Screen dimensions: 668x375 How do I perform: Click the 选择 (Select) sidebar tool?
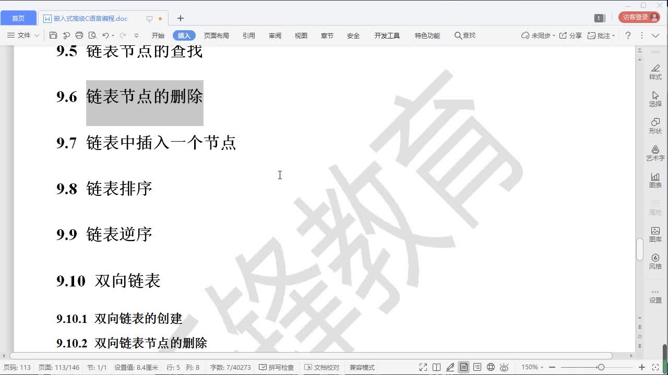655,99
